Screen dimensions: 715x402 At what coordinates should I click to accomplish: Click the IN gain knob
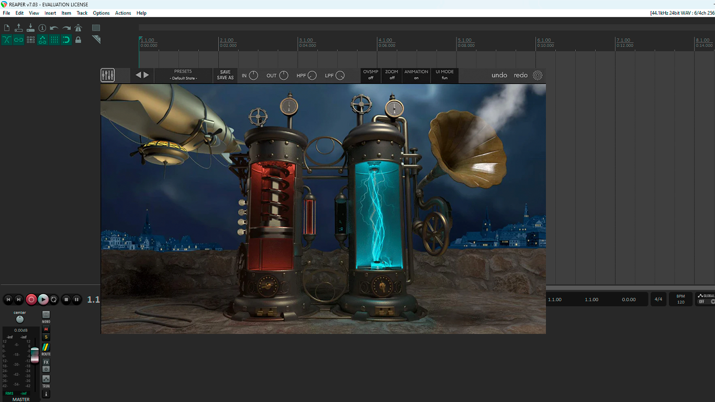point(253,75)
